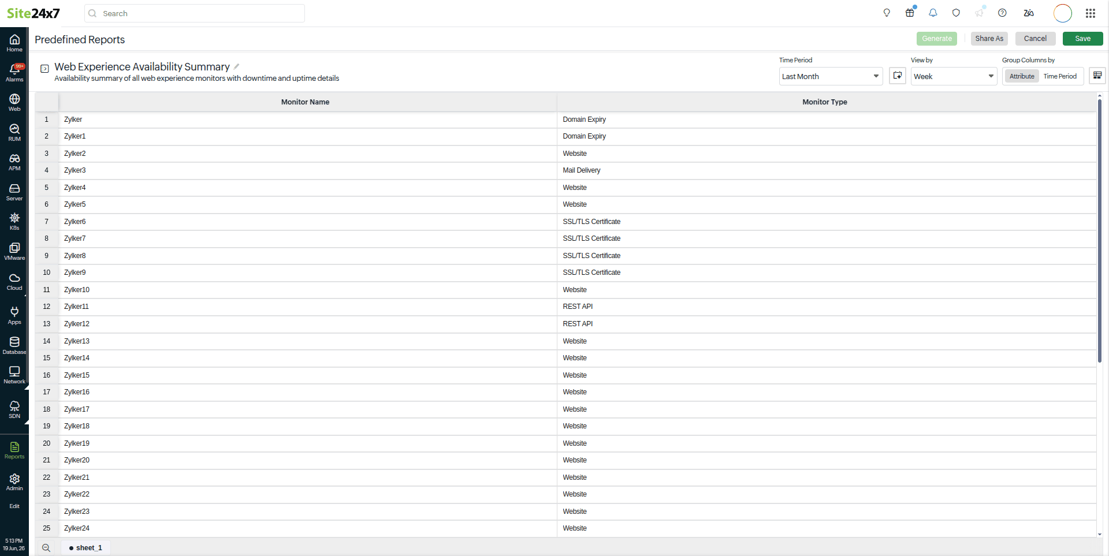Screen dimensions: 1109x556
Task: Click the lightbulb tips icon
Action: point(887,13)
